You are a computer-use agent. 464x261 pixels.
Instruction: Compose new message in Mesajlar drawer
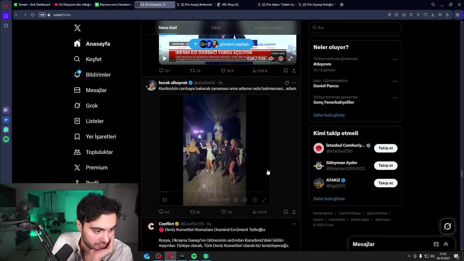[x=436, y=244]
